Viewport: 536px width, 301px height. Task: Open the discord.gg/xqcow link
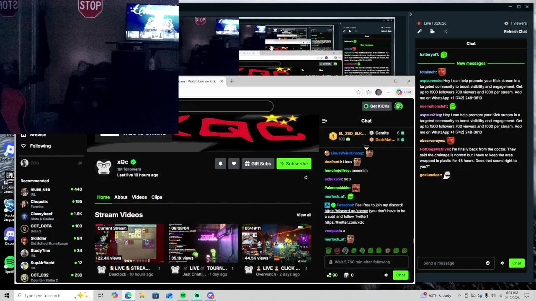tap(346, 211)
